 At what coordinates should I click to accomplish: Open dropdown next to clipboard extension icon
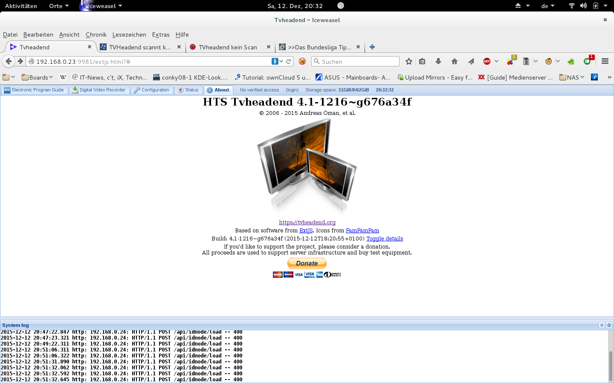pos(536,61)
